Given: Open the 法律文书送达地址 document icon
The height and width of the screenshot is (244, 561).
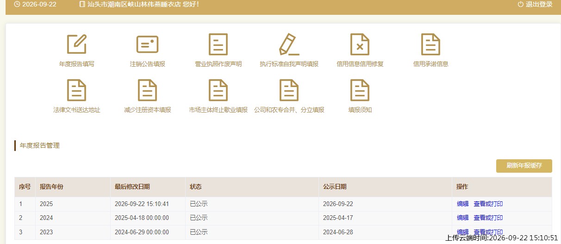Looking at the screenshot, I should [x=77, y=90].
